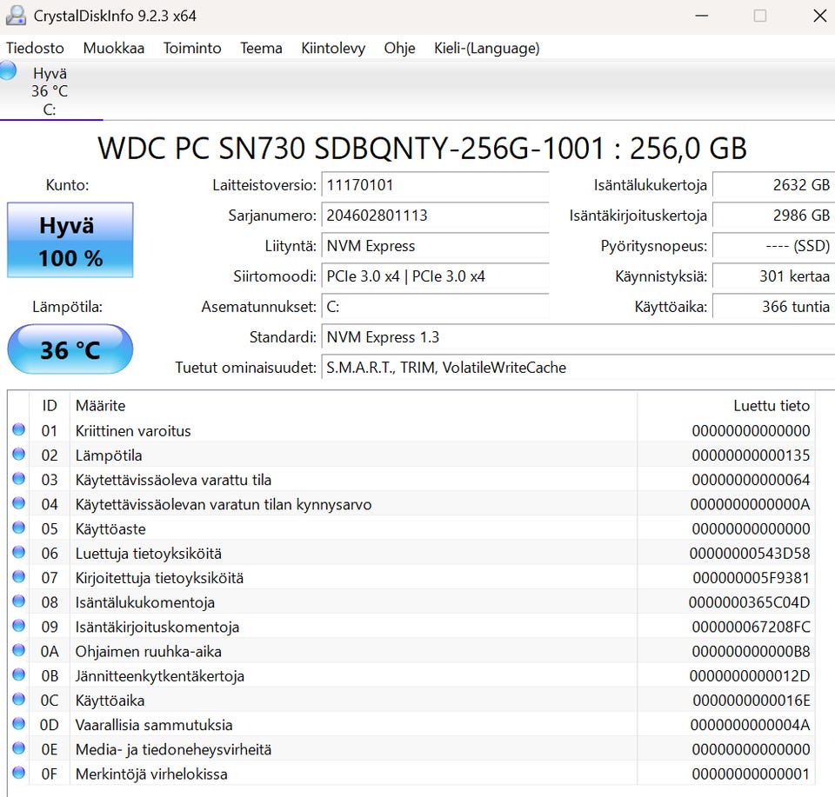
Task: Select the C: drive tab label
Action: pos(50,110)
